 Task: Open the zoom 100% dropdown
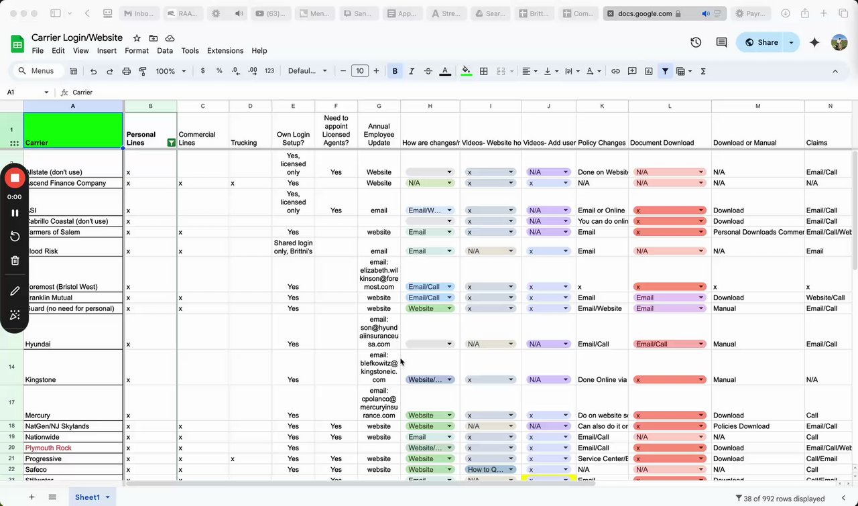click(170, 71)
